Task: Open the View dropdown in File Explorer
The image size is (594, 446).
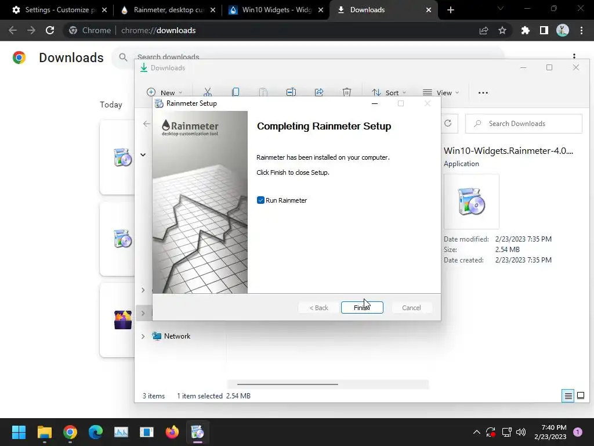Action: tap(441, 92)
